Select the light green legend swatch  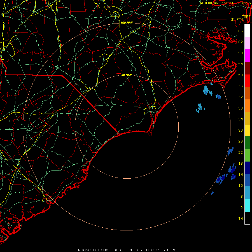point(247,155)
